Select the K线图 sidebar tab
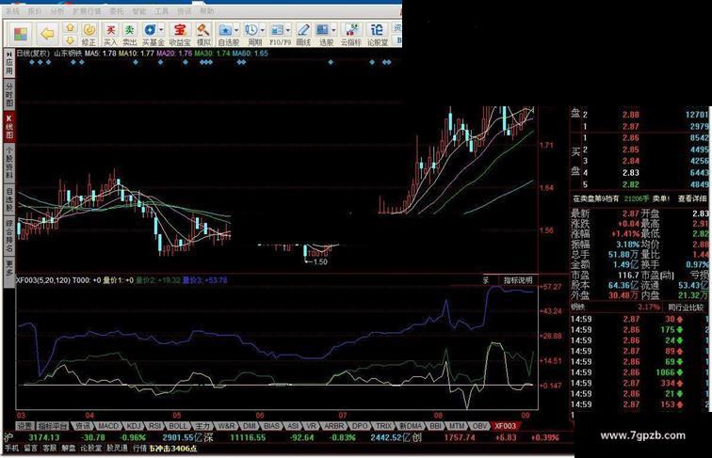The image size is (712, 458). [9, 127]
